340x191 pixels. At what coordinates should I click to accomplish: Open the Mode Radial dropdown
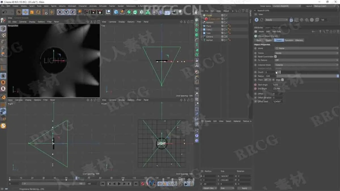pos(307,48)
